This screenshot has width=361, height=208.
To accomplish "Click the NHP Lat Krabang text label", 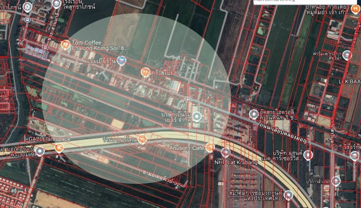I will click(236, 162).
